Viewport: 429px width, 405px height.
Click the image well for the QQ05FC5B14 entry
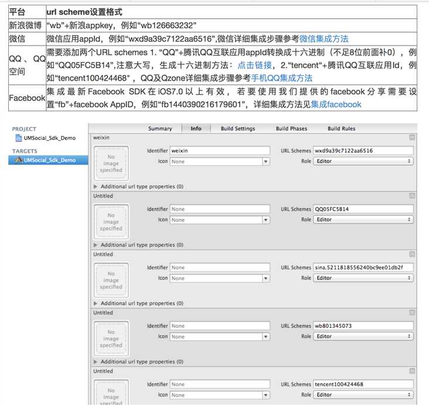click(x=111, y=222)
